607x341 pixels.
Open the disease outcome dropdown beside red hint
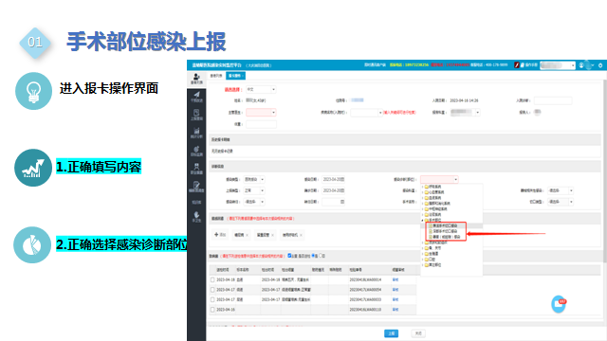pos(366,113)
